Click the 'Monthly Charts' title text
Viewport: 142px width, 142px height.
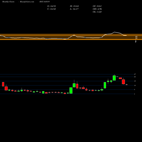(x=8, y=2)
